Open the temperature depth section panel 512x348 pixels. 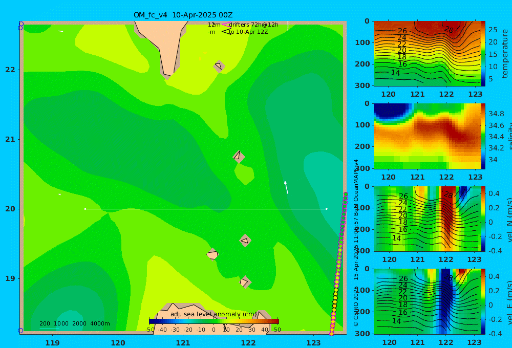428,54
